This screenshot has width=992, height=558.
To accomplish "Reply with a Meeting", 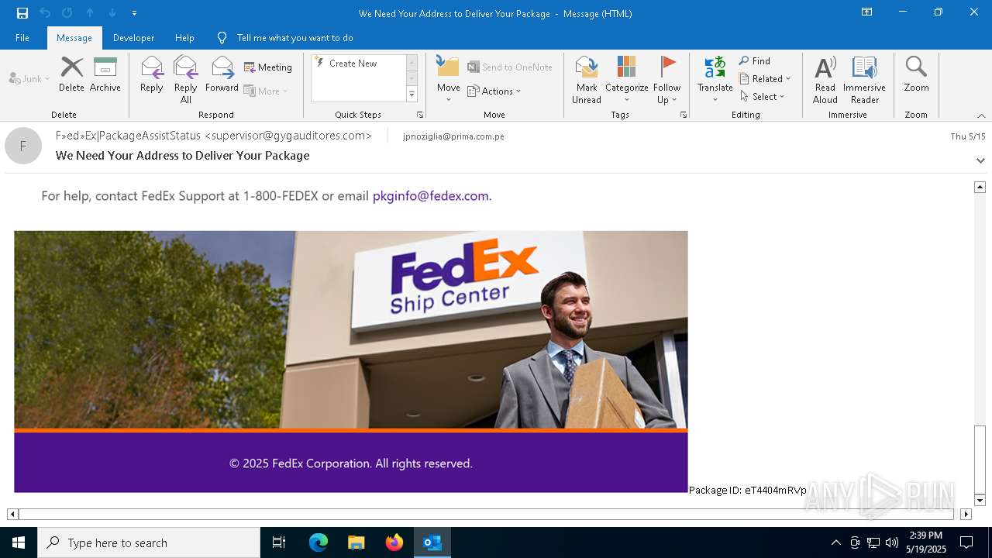I will pyautogui.click(x=268, y=67).
